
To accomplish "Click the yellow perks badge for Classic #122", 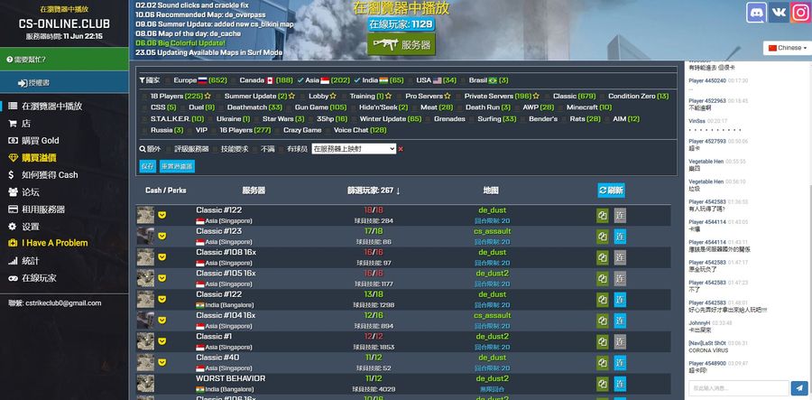I will tap(162, 215).
